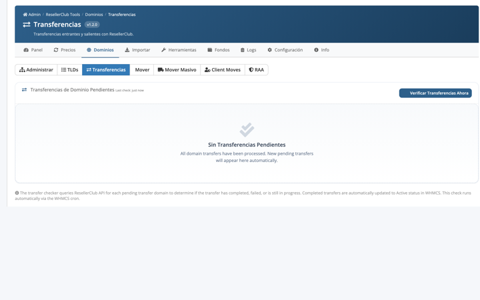480x300 pixels.
Task: Click the clipboard icon on Logs tab
Action: coord(243,50)
